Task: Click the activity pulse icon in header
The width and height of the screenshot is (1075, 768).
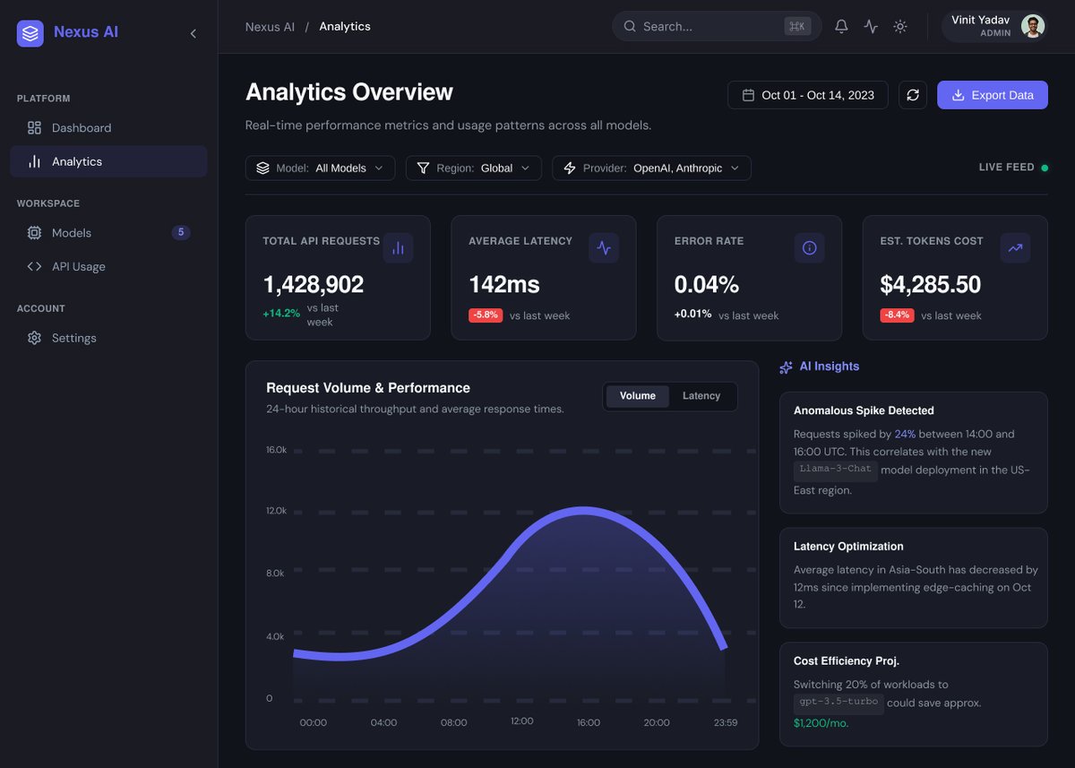Action: coord(871,26)
